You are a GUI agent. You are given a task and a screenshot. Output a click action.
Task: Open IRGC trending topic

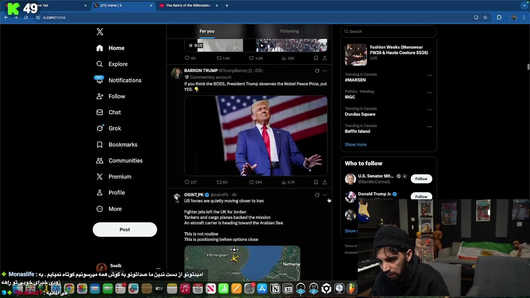click(350, 97)
